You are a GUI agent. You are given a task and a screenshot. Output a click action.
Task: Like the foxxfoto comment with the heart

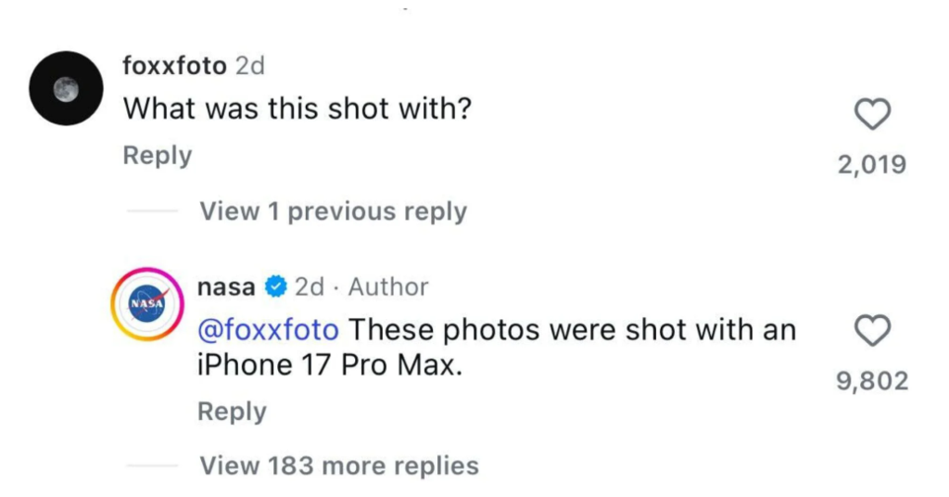pyautogui.click(x=871, y=114)
